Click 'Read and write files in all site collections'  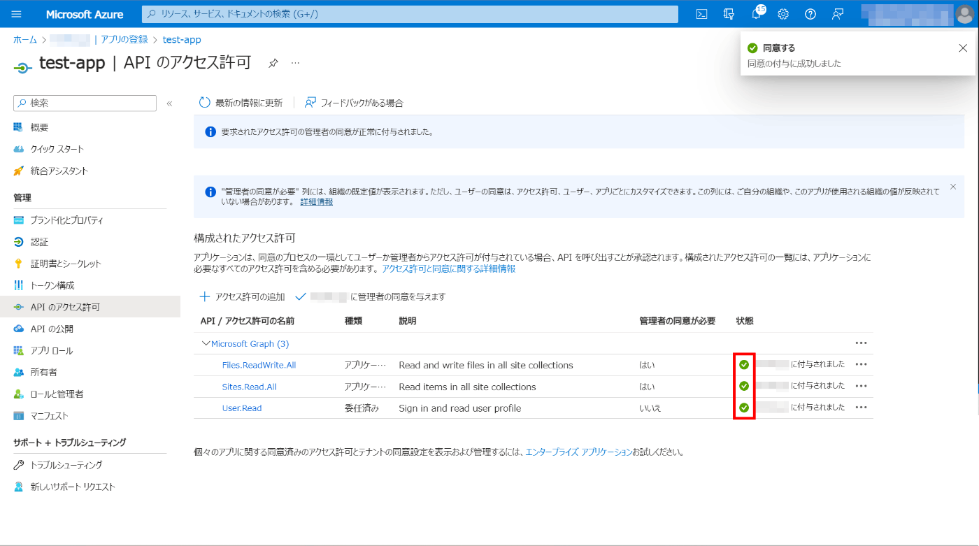tap(486, 365)
